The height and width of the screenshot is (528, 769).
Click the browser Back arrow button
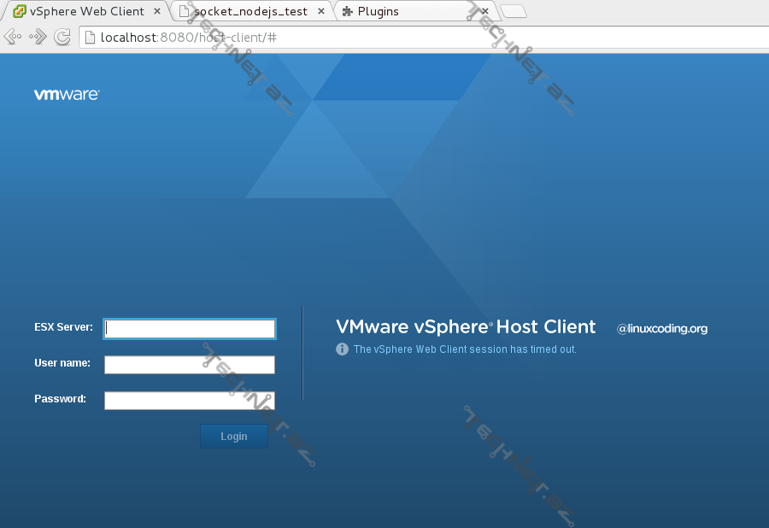[13, 37]
